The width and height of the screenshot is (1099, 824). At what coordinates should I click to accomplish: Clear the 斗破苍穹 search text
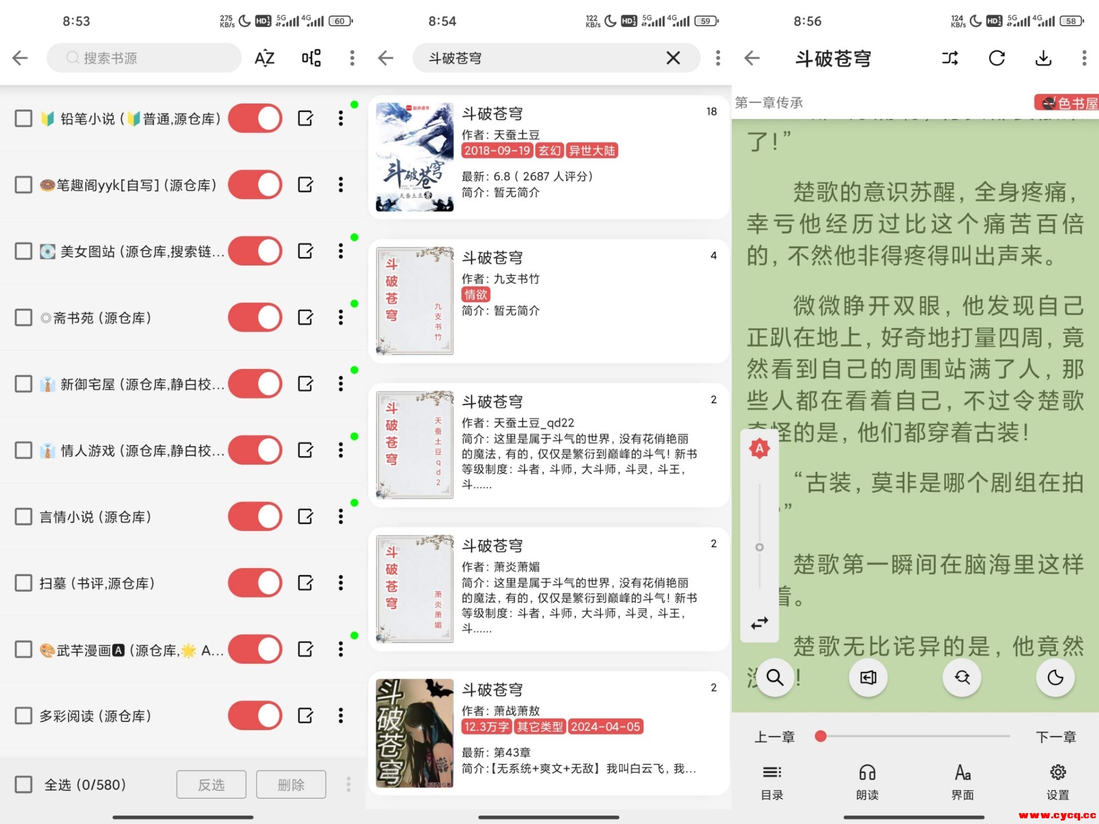(x=673, y=58)
